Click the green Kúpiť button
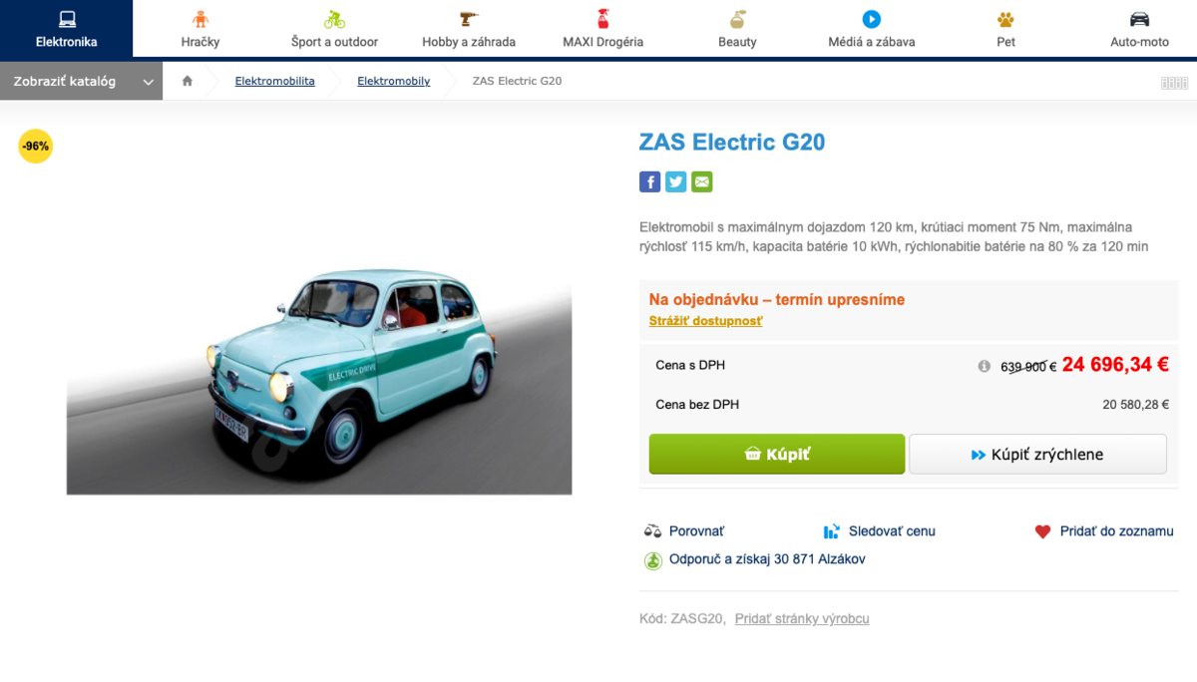Screen dimensions: 1197x682 (x=776, y=453)
